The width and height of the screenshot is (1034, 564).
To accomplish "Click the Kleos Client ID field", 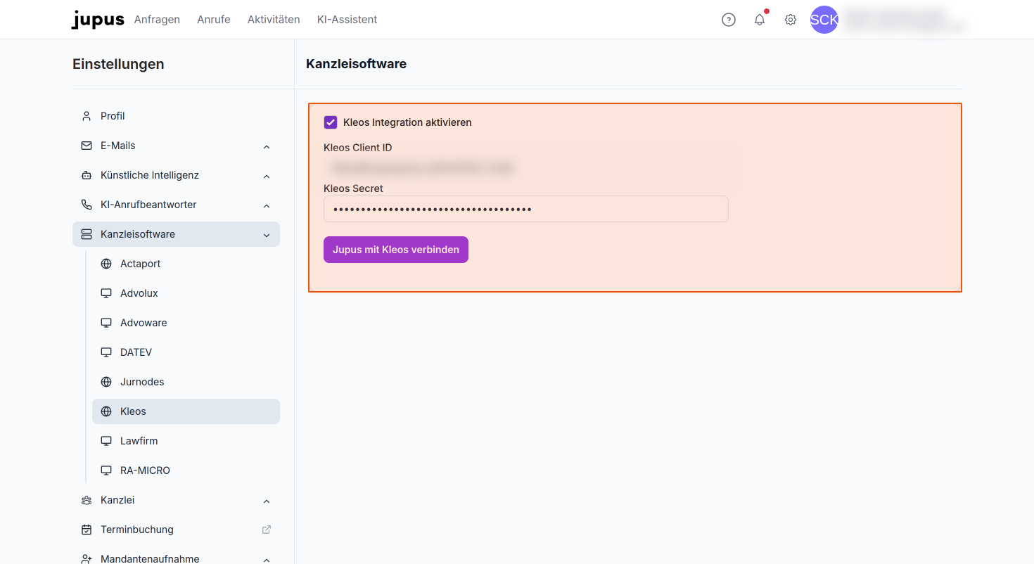I will (x=526, y=168).
